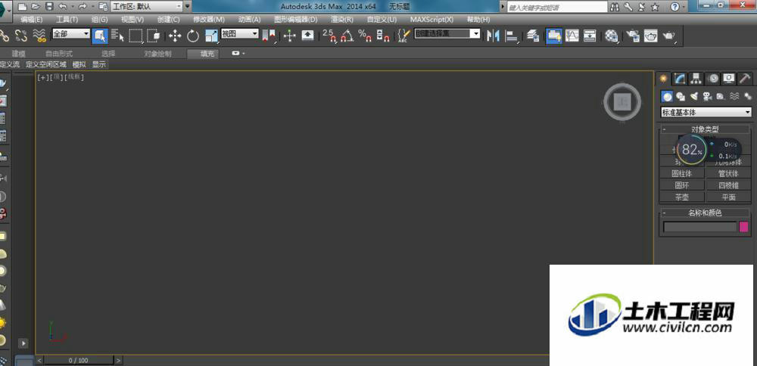
Task: Open the 标准基本体 category dropdown
Action: (x=706, y=113)
